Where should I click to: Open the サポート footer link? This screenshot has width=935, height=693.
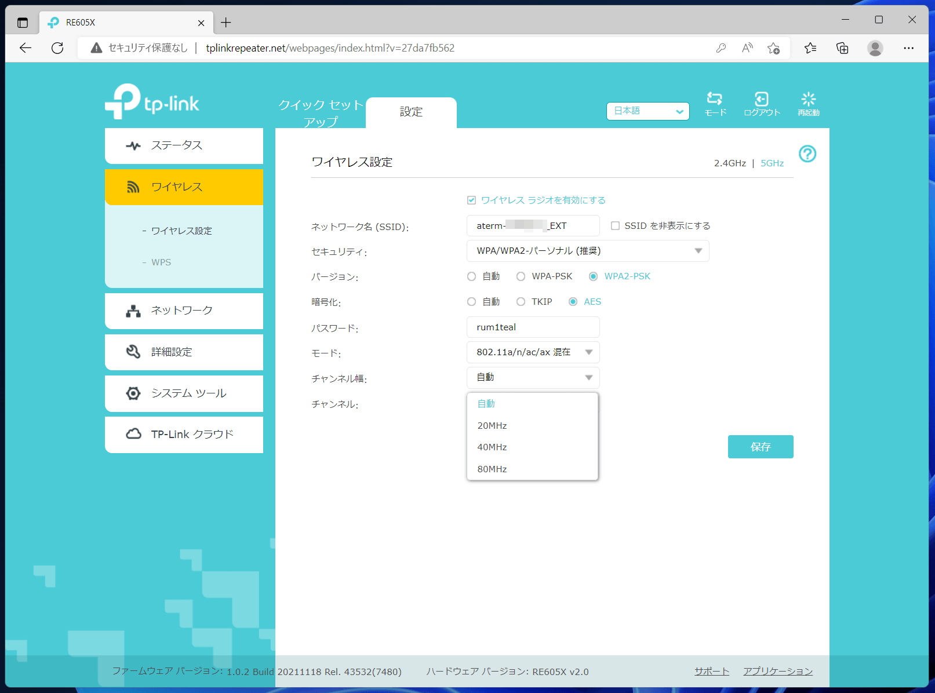712,671
